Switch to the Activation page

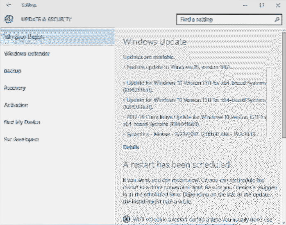click(x=16, y=105)
